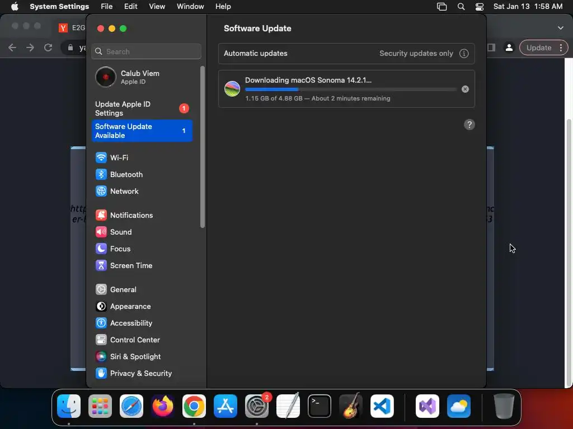Click the macOS Sonoma update icon
573x429 pixels.
(232, 89)
